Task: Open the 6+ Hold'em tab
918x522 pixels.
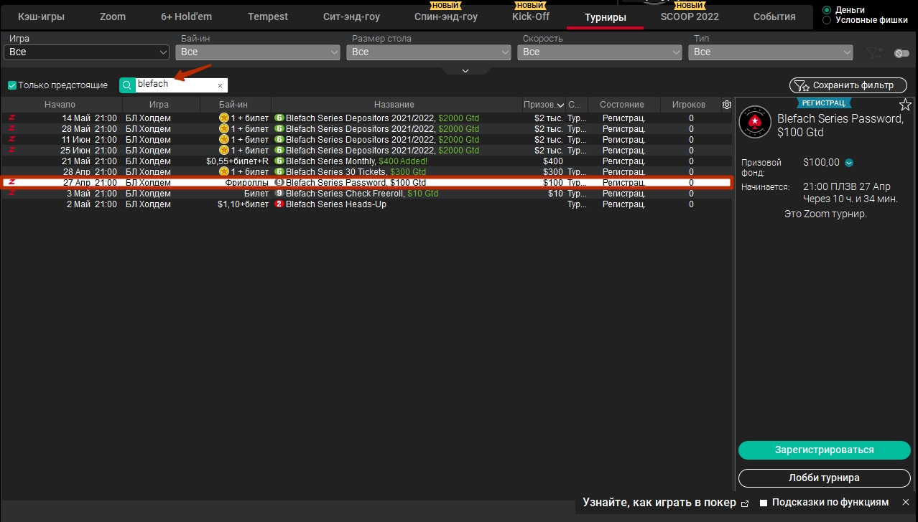Action: [x=187, y=16]
